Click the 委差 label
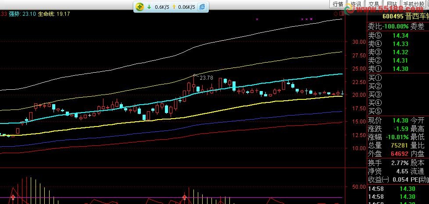 pyautogui.click(x=418, y=27)
